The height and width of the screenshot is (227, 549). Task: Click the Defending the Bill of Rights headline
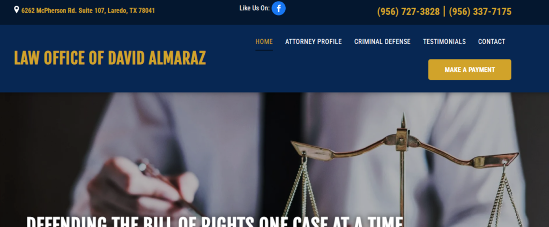point(214,222)
